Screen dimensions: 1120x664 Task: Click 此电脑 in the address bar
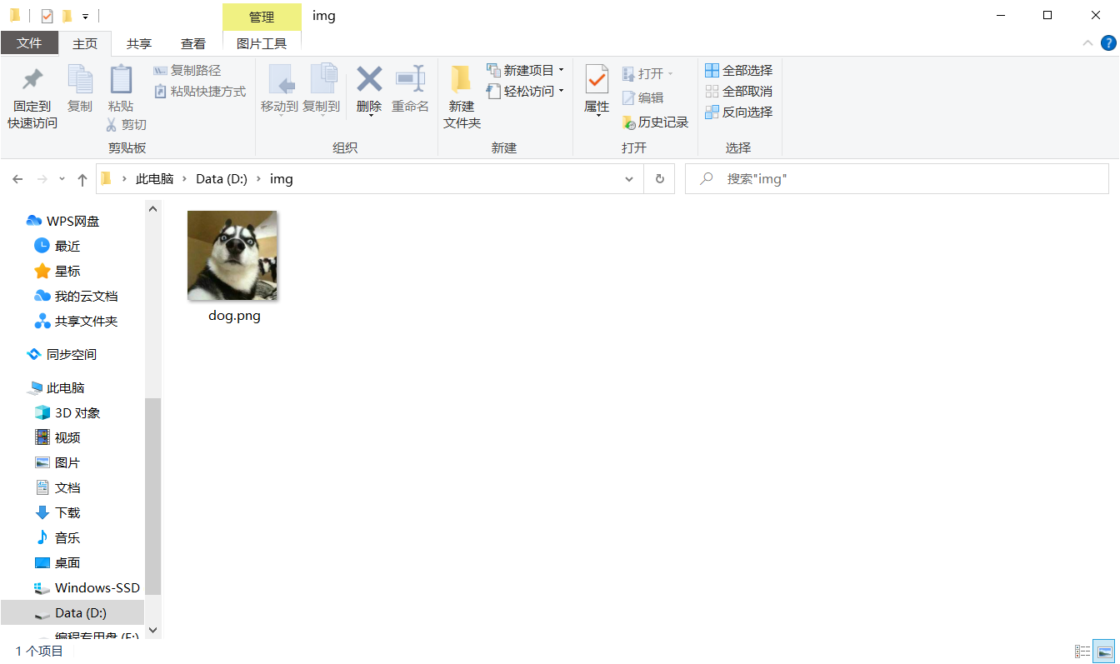point(154,179)
